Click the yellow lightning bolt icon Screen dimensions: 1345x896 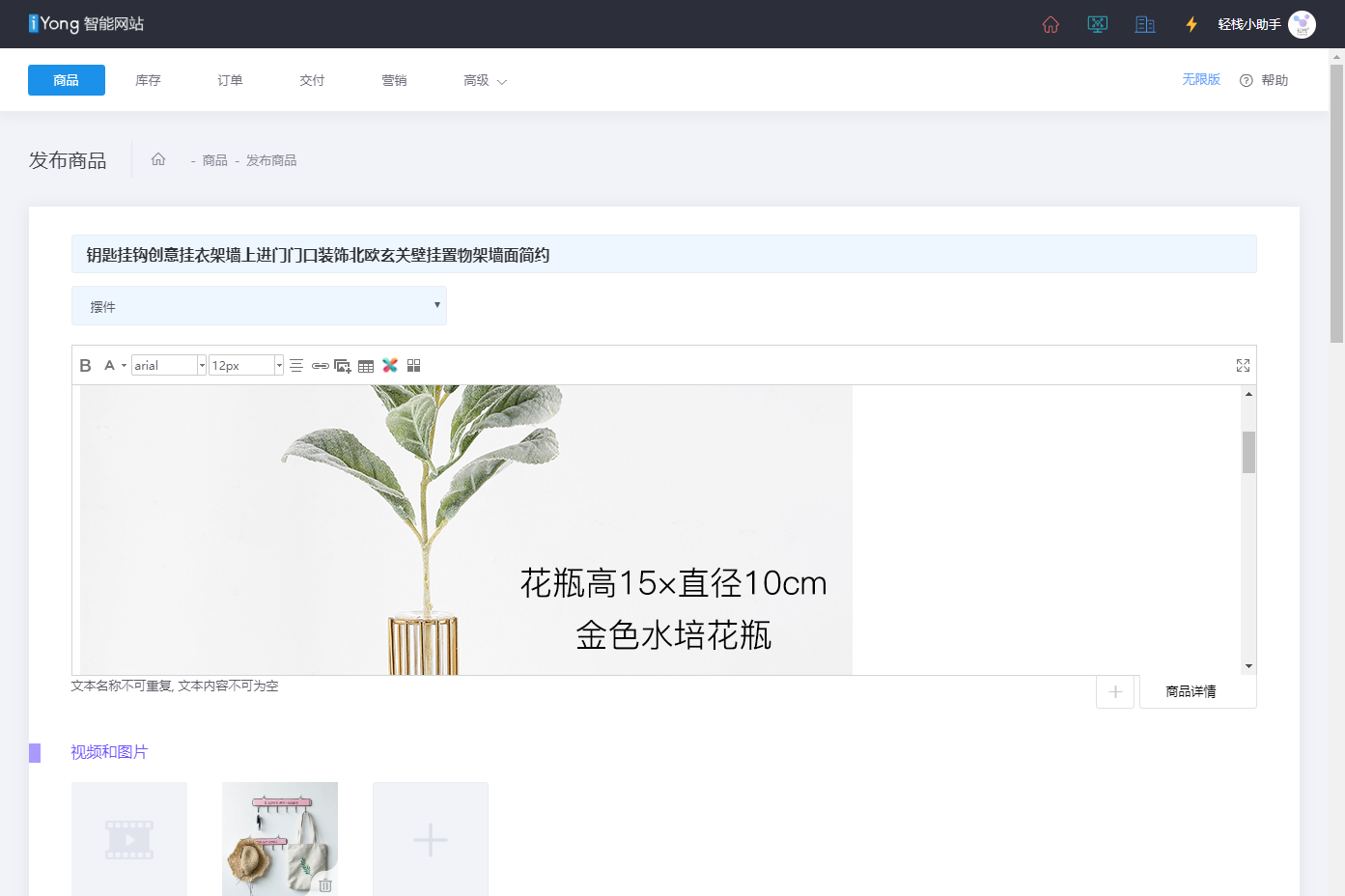pos(1191,24)
